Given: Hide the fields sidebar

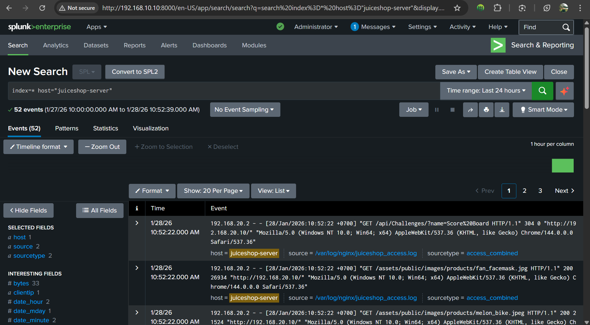Looking at the screenshot, I should [28, 211].
